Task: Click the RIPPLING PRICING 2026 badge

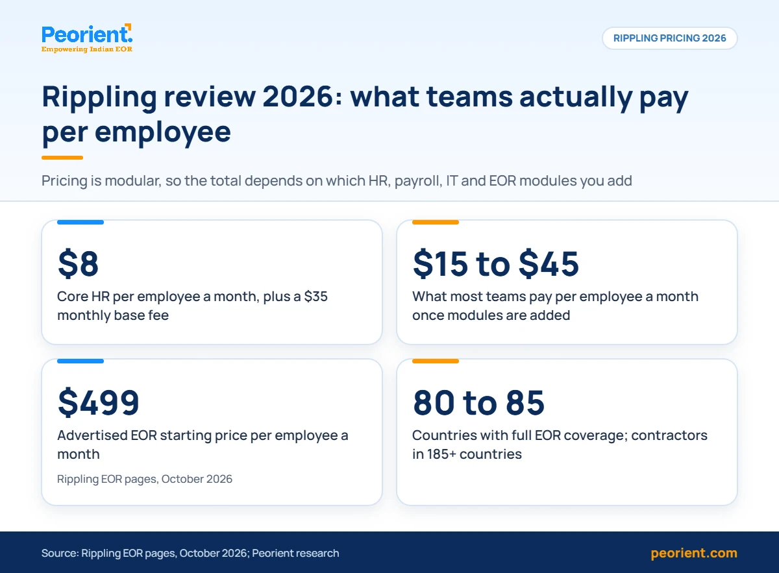Action: (x=670, y=38)
